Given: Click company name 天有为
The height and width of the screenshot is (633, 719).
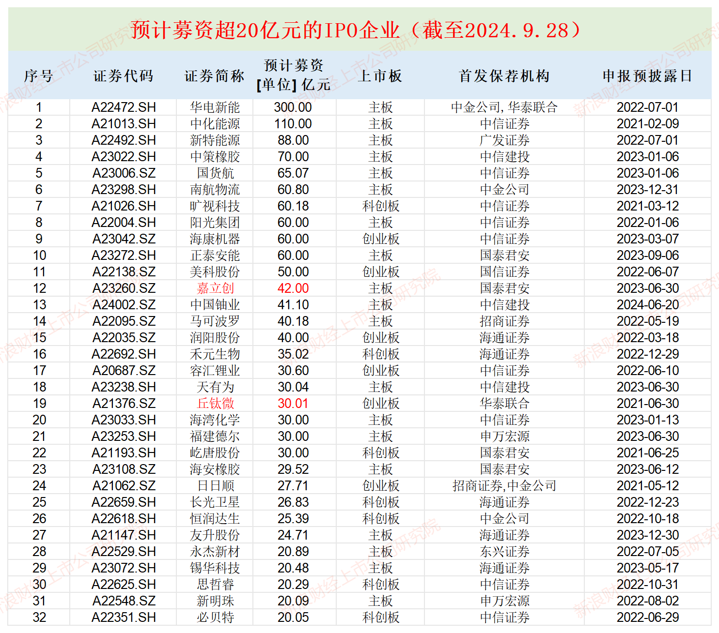Looking at the screenshot, I should point(215,387).
